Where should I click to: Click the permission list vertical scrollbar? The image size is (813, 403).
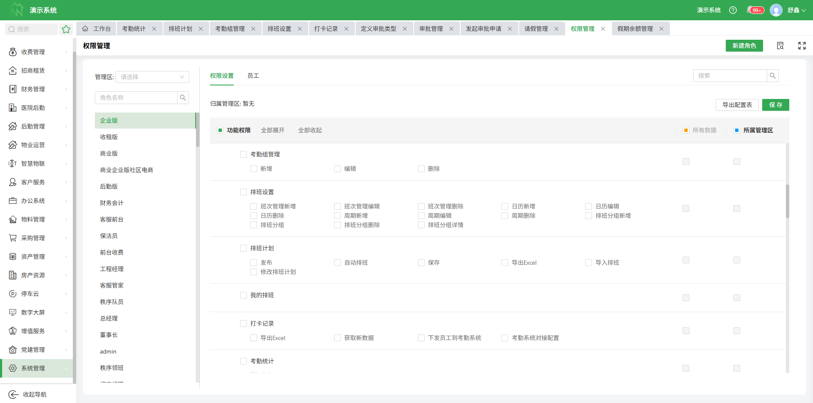click(788, 201)
